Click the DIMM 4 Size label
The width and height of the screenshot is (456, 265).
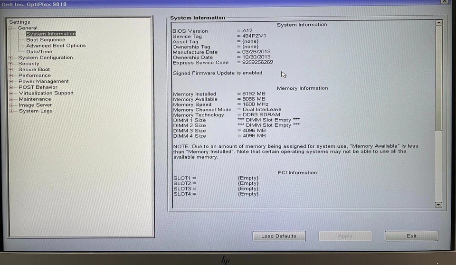click(190, 136)
